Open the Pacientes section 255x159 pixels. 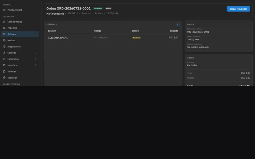(20, 28)
